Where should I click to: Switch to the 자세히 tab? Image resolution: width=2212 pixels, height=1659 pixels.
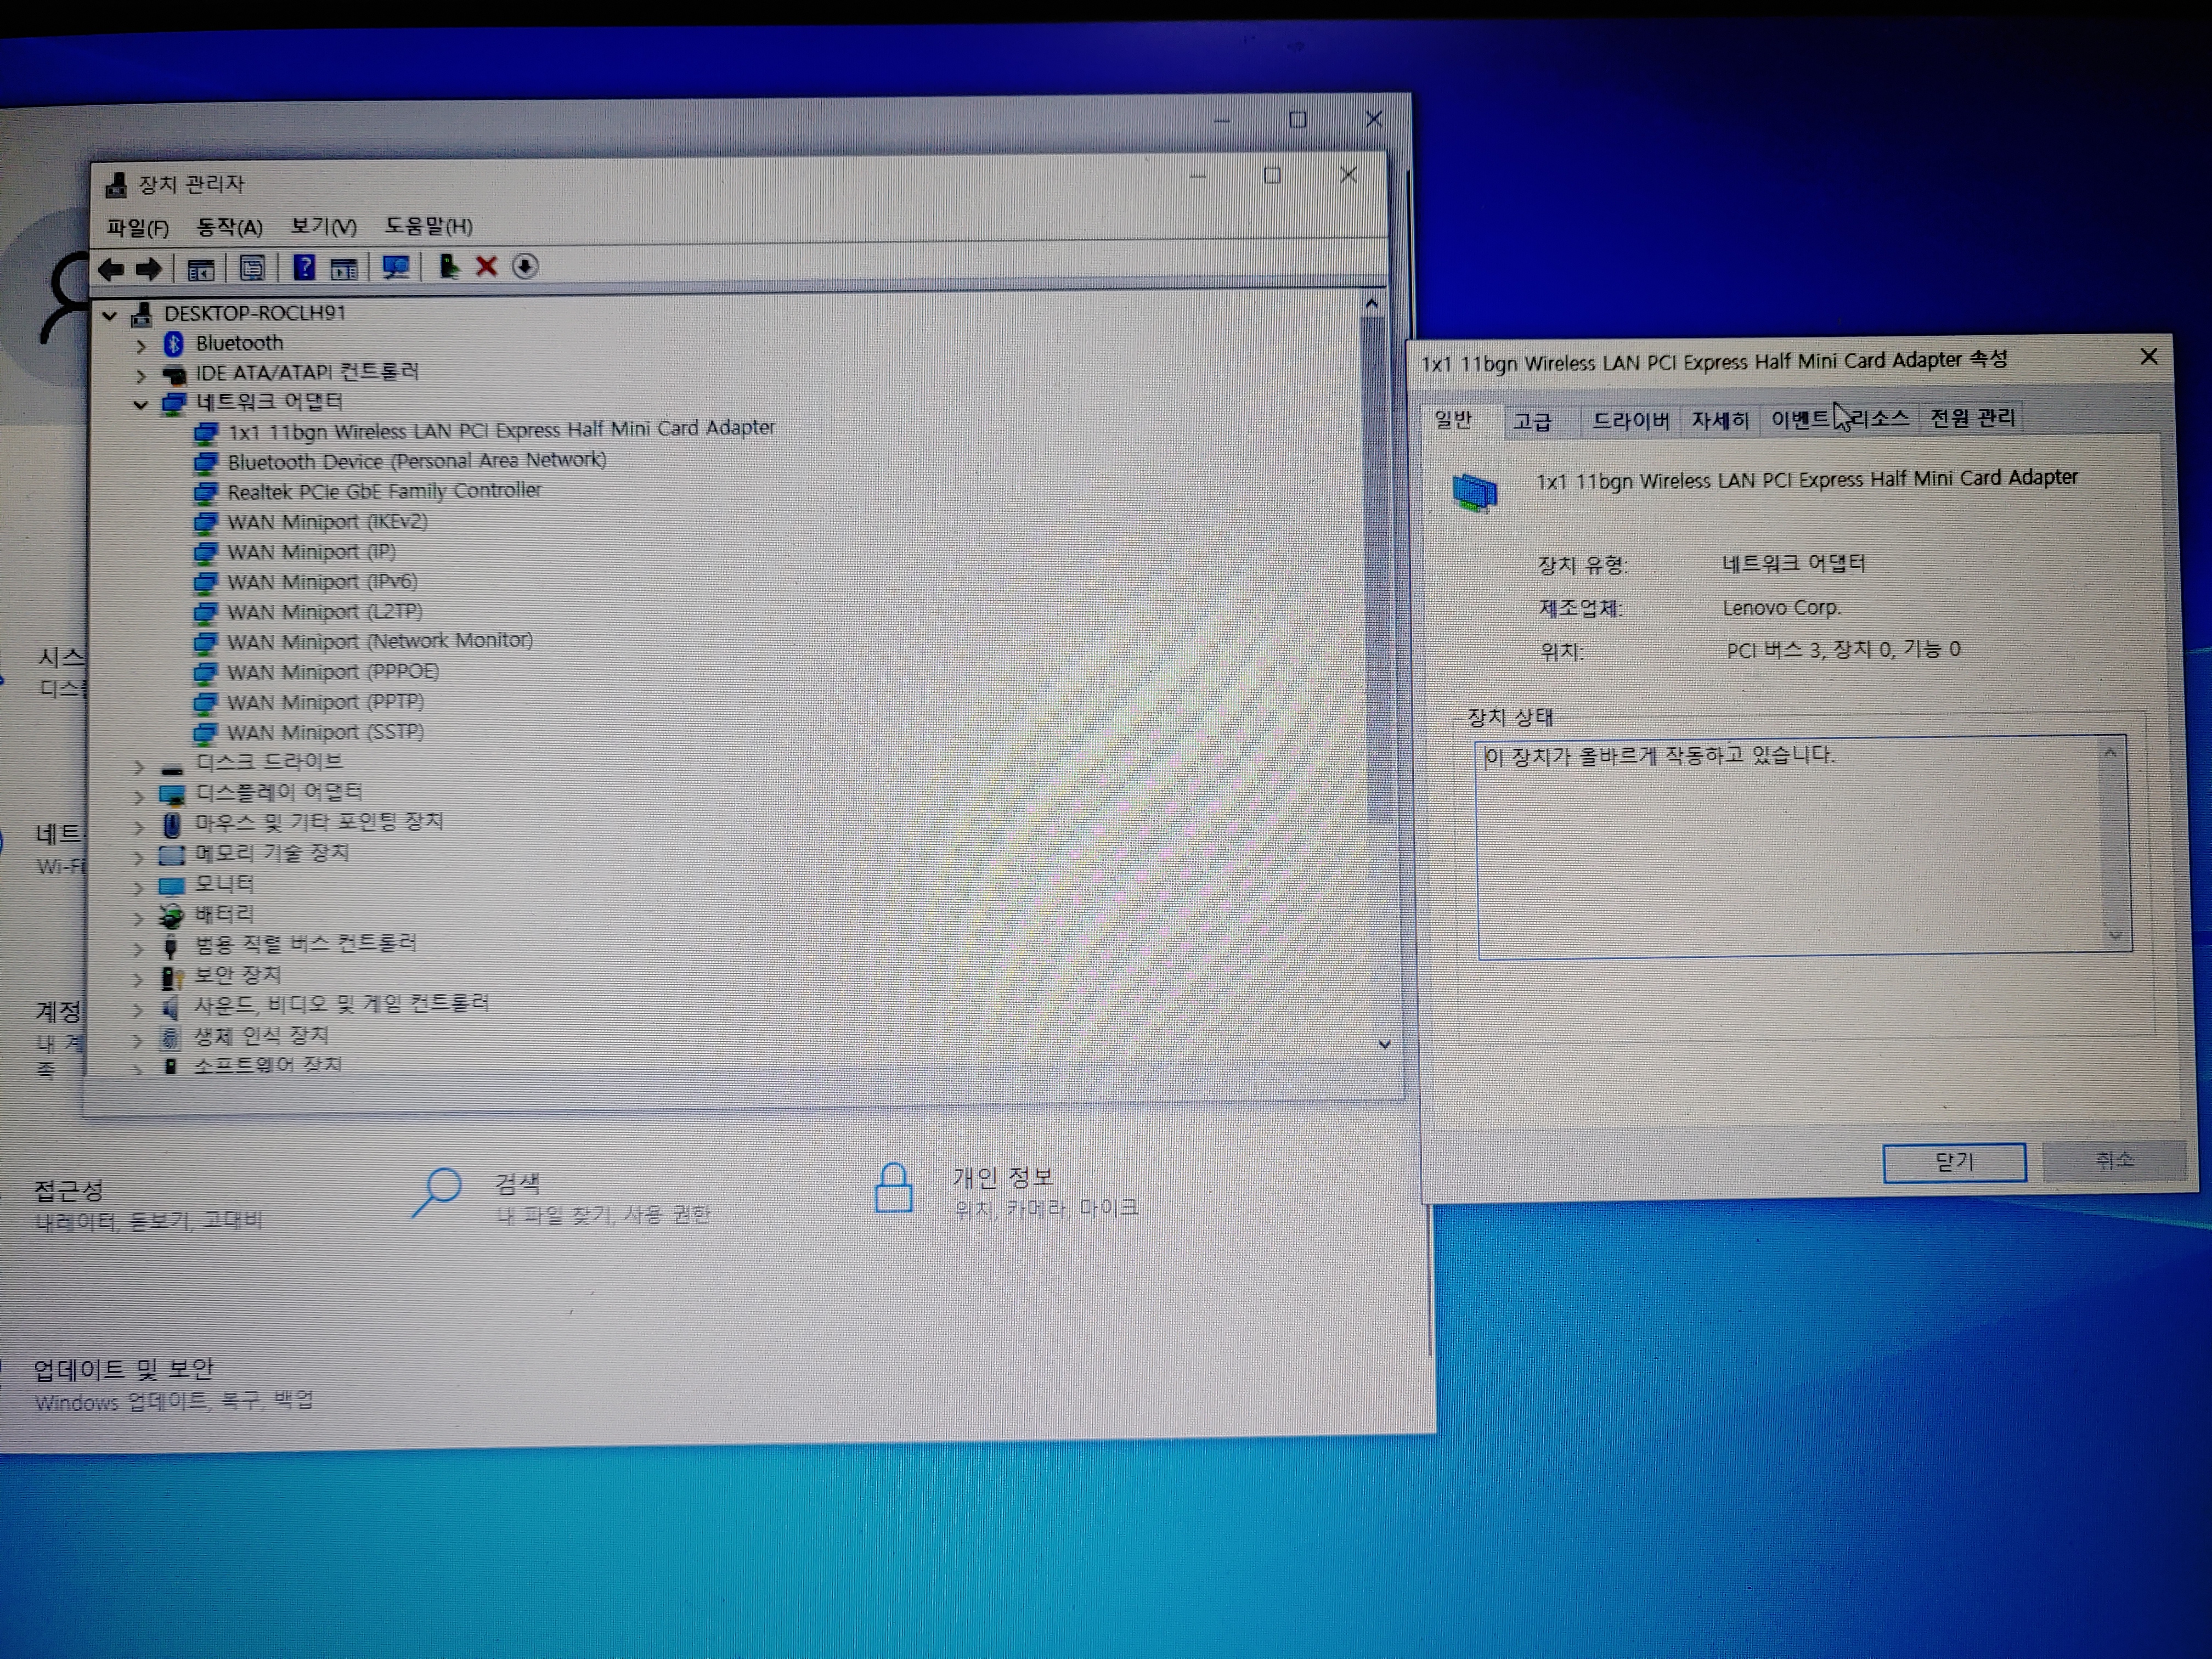1720,420
